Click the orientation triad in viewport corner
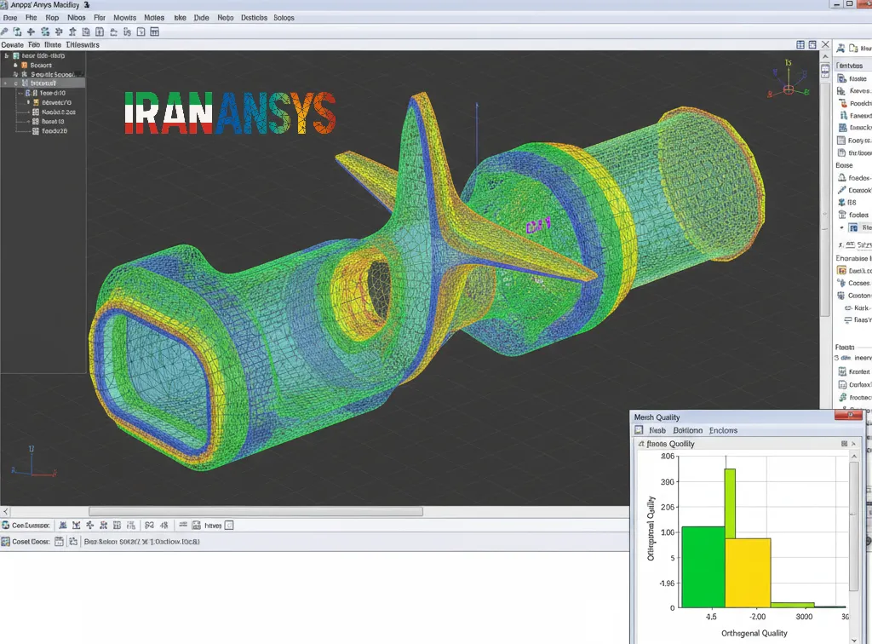Image resolution: width=872 pixels, height=644 pixels. click(788, 81)
